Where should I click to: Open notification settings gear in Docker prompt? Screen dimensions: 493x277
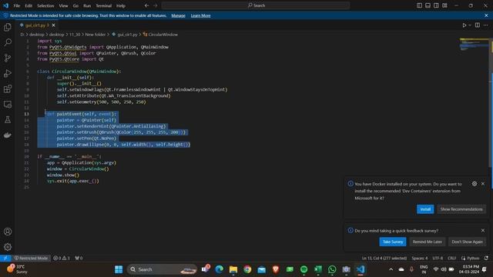[x=475, y=184]
